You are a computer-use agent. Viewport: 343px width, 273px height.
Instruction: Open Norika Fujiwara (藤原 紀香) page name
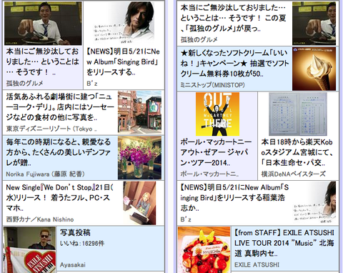point(45,174)
